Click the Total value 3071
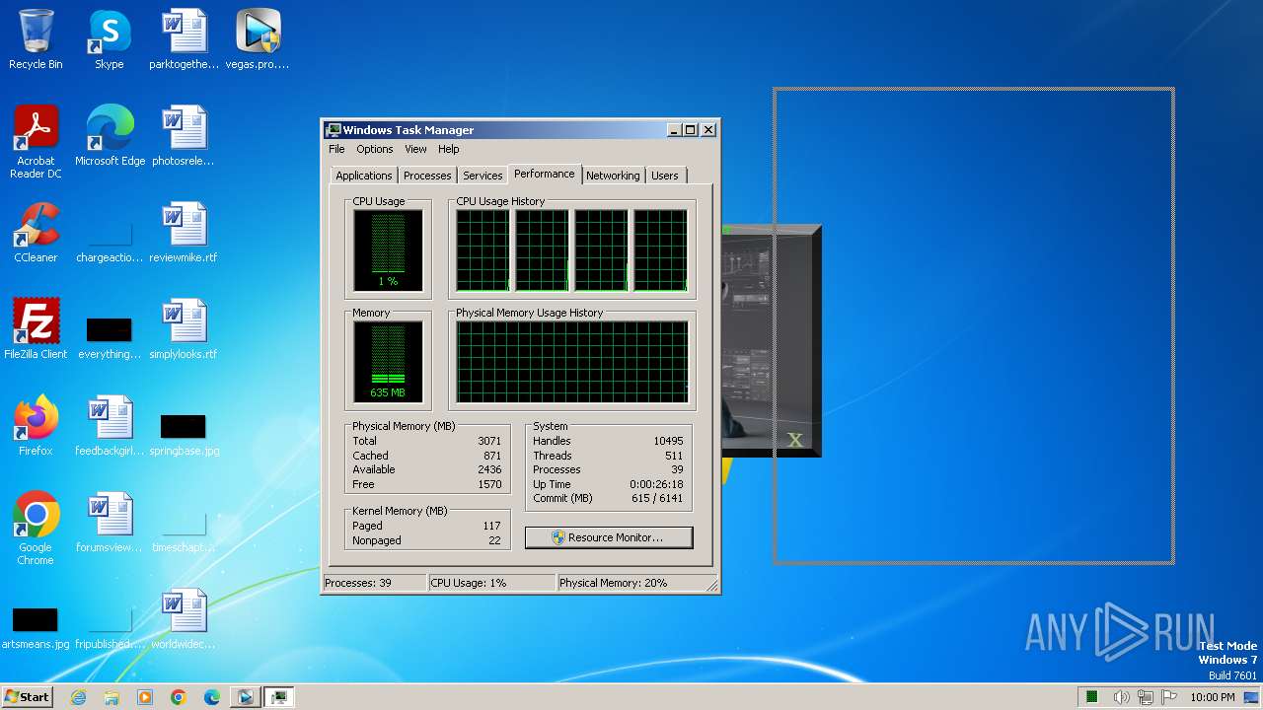 (489, 441)
